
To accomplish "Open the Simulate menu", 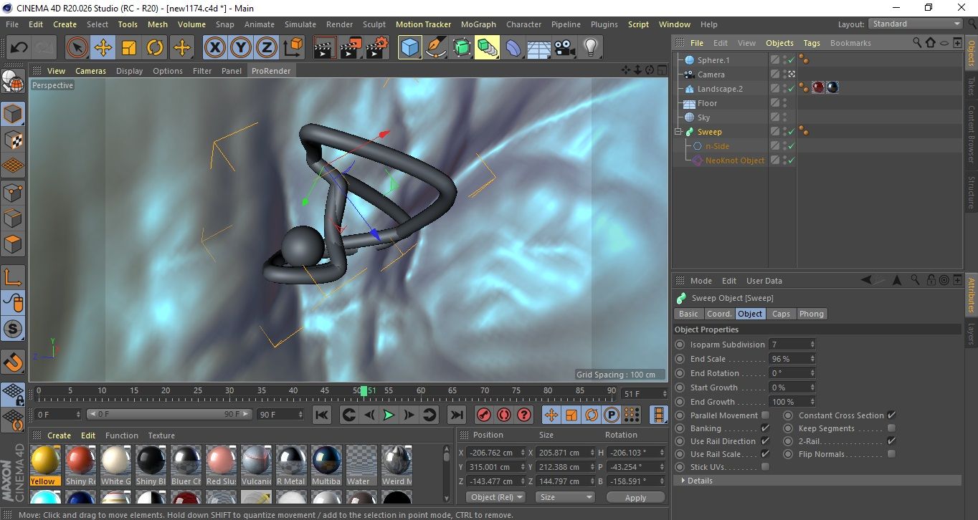I will point(300,24).
